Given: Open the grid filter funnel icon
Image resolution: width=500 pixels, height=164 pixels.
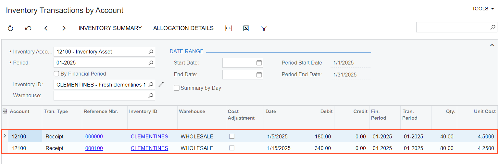Looking at the screenshot, I should [x=264, y=29].
